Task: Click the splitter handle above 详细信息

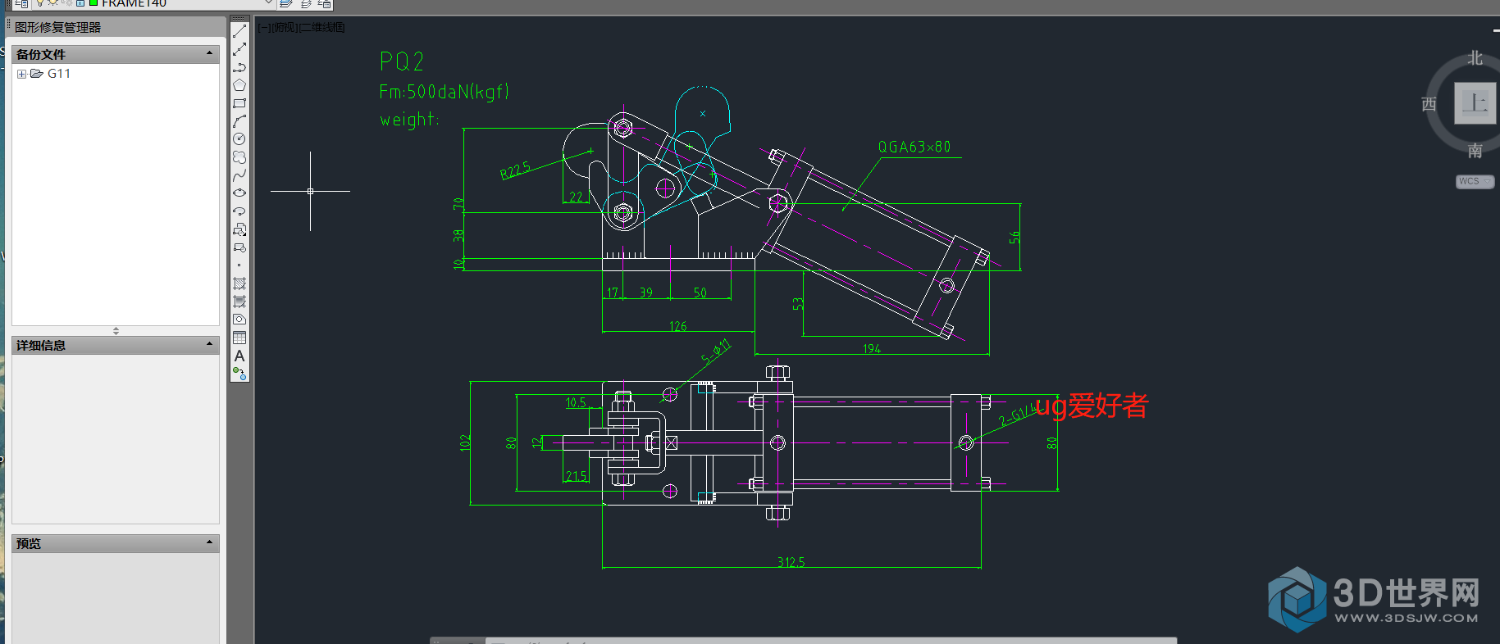Action: tap(116, 331)
